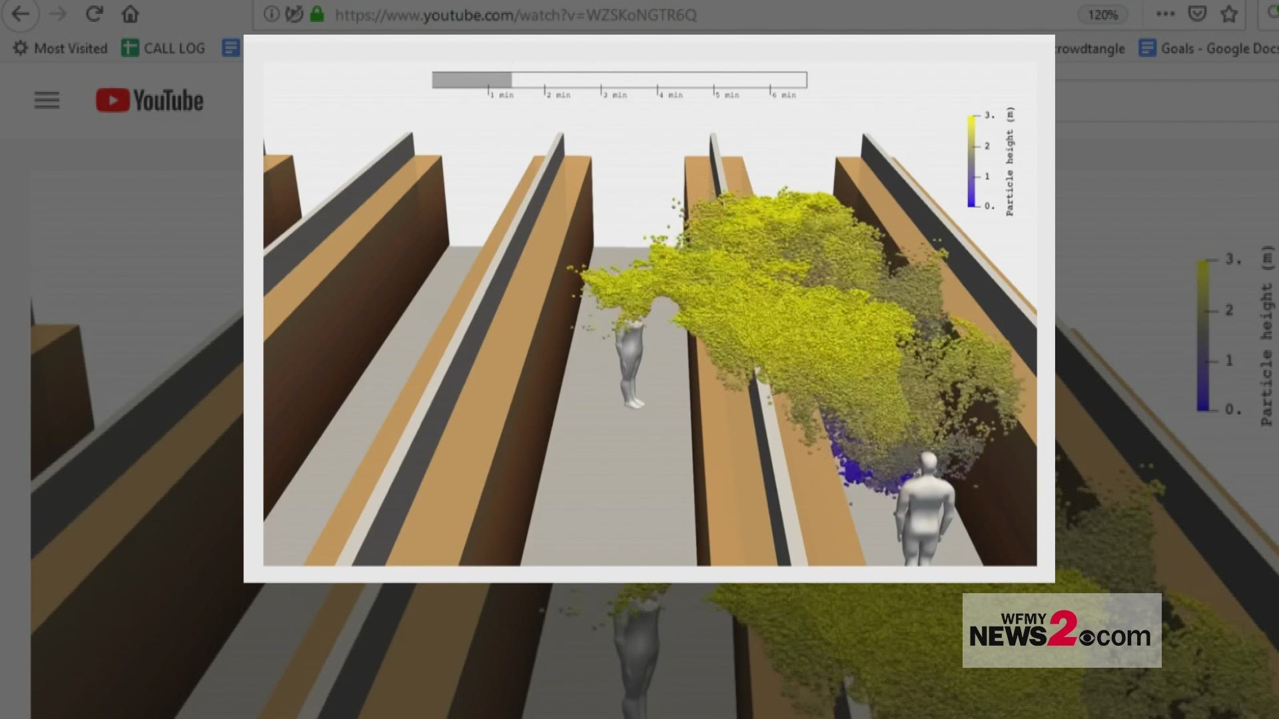Open the page actions three-dot menu
Screen dimensions: 1279x719
click(1165, 14)
